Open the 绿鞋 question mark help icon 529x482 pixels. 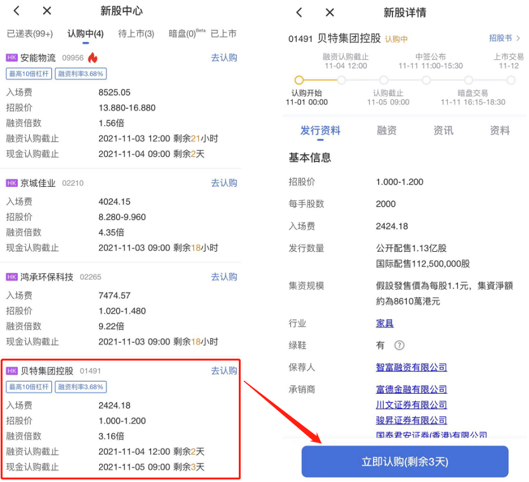coord(399,345)
